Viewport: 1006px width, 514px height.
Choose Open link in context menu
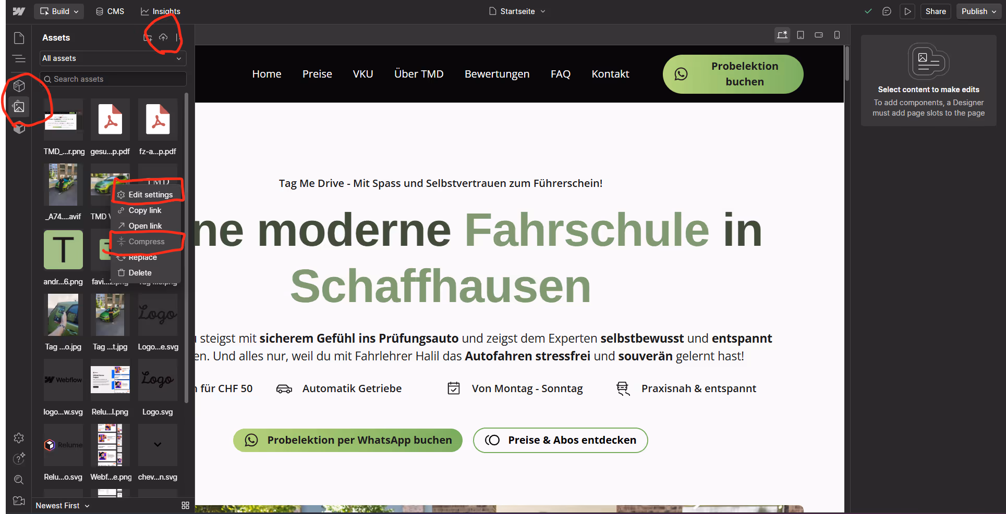(146, 226)
